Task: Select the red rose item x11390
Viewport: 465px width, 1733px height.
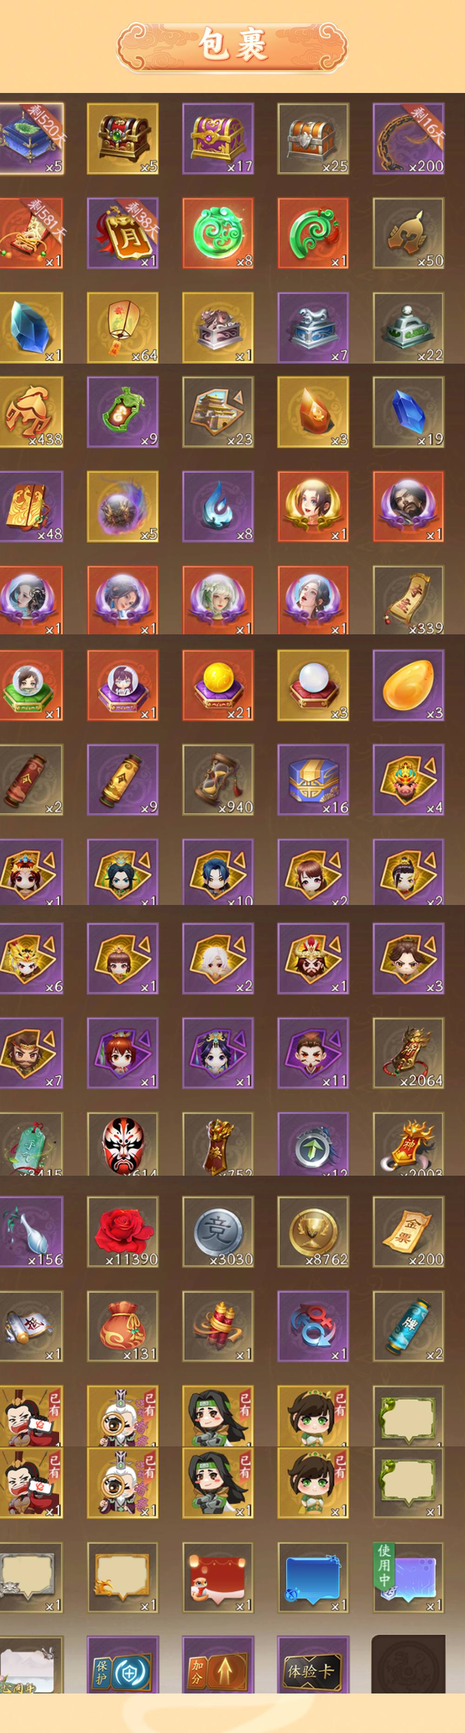Action: pyautogui.click(x=122, y=1232)
